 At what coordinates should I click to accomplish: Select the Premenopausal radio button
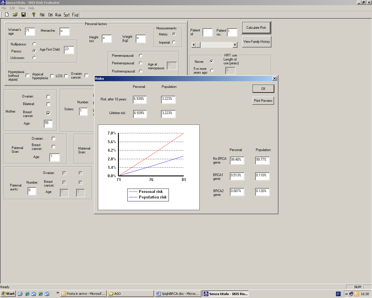[141, 55]
